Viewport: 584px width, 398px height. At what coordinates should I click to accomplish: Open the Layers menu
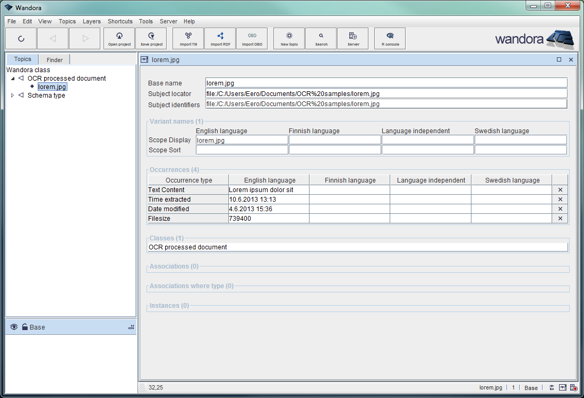(91, 21)
